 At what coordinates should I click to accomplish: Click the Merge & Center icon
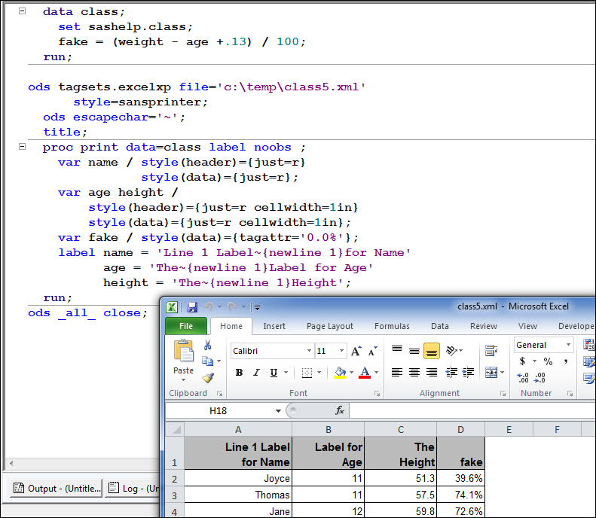coord(491,373)
